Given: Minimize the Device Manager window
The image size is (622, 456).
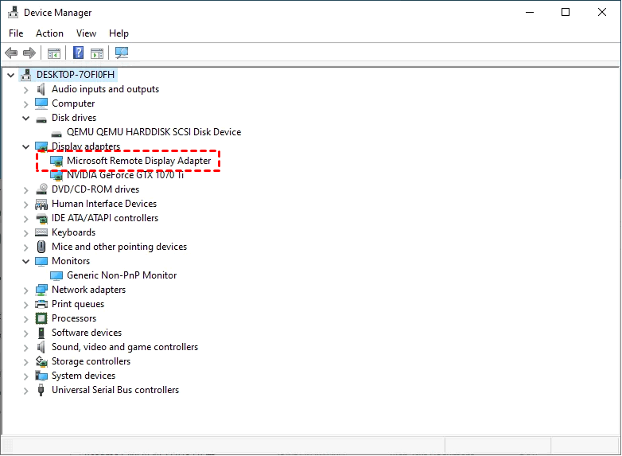Looking at the screenshot, I should coord(530,12).
